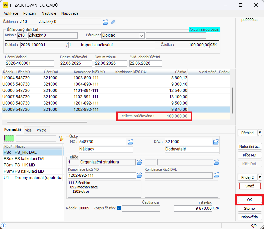
Task: Click the search field above the code list
Action: 36,138
